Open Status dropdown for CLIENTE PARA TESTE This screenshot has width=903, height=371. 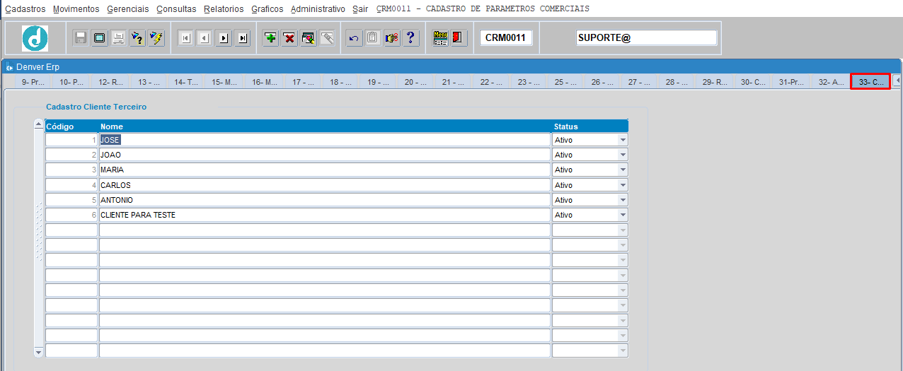623,215
